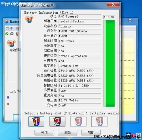Click the green checkmark toolbar icon in background window
Image resolution: width=142 pixels, height=140 pixels.
click(7, 34)
